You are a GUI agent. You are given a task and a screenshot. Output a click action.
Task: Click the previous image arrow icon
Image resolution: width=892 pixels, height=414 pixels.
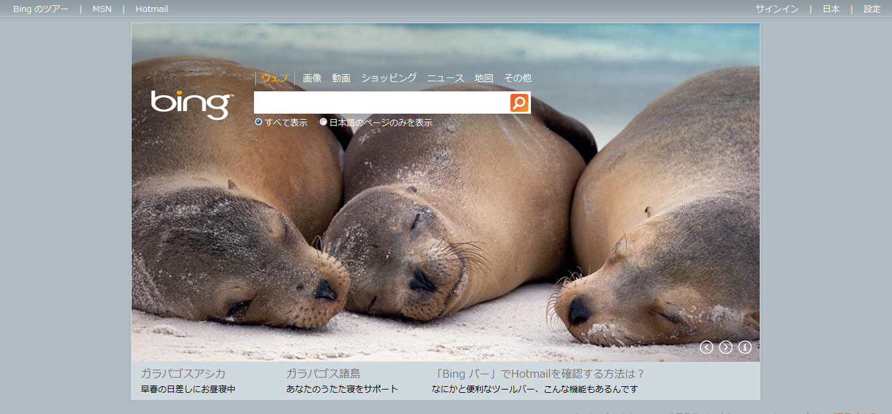coord(706,347)
